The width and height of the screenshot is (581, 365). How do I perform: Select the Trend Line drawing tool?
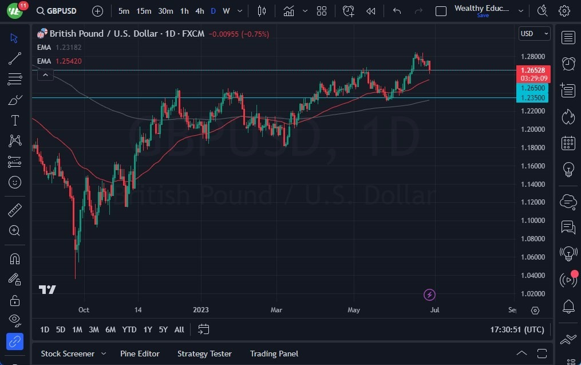14,58
